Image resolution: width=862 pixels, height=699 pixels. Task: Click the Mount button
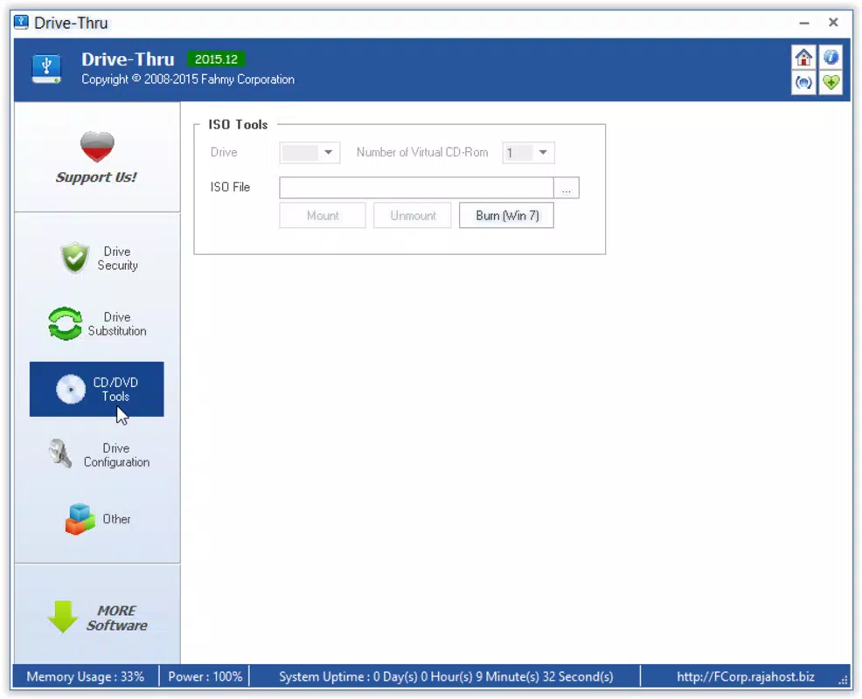(x=323, y=216)
